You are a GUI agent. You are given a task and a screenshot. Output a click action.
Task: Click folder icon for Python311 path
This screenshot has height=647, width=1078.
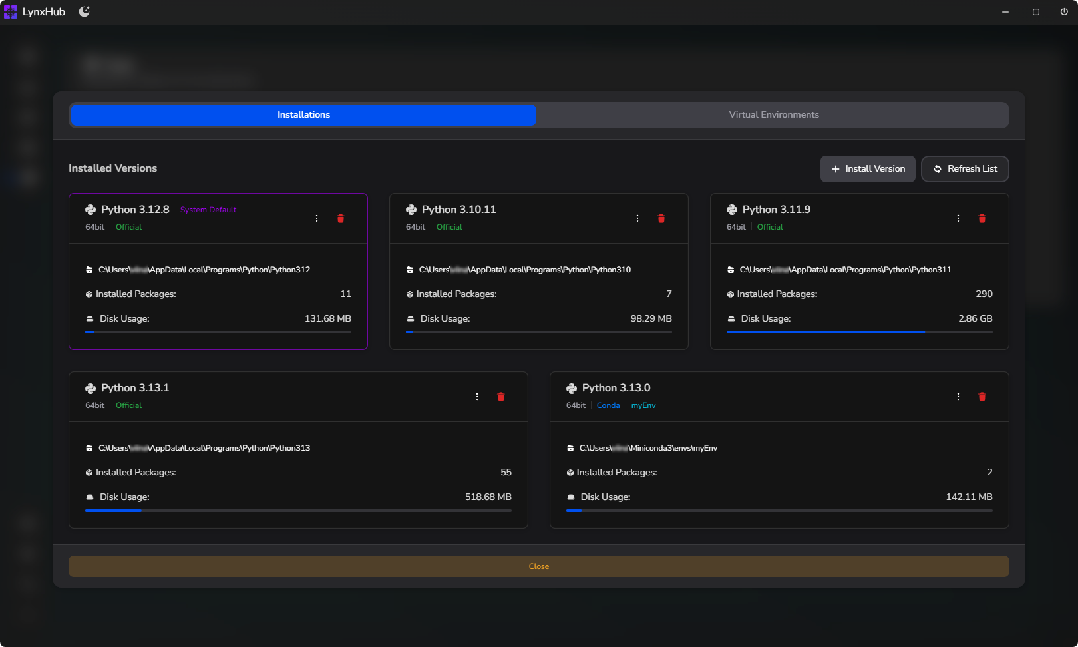pos(731,270)
